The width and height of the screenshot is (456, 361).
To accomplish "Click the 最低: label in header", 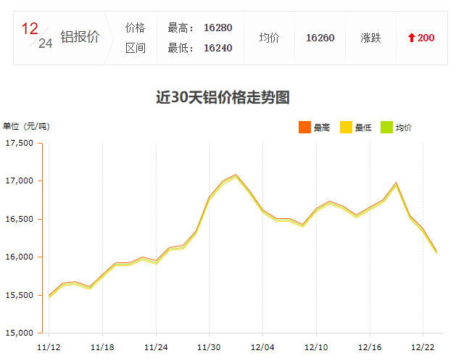I will click(181, 48).
